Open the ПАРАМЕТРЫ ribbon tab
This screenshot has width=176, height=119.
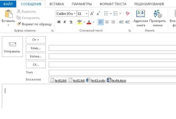82,4
